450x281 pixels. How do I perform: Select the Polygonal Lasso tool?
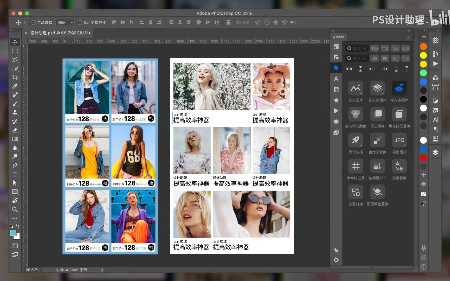coord(15,60)
